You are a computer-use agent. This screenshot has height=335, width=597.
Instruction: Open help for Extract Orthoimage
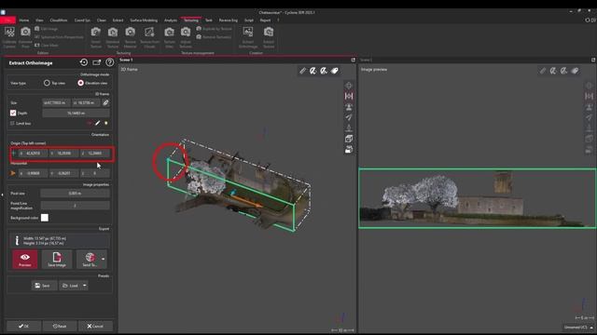[110, 62]
